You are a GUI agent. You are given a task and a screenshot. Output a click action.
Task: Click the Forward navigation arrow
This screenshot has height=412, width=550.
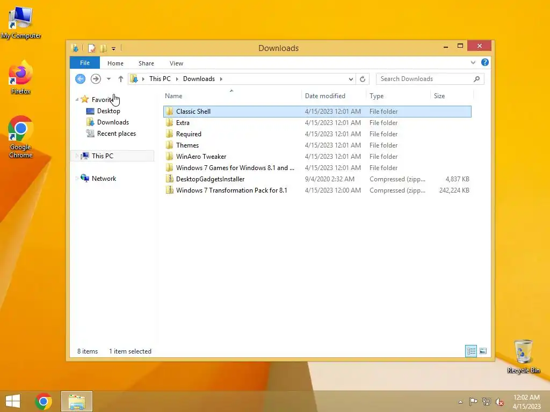(96, 79)
